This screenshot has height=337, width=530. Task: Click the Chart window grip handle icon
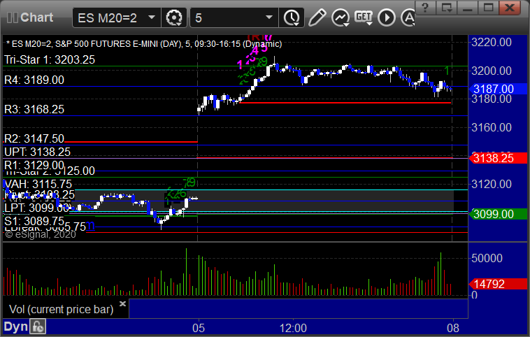pos(12,17)
